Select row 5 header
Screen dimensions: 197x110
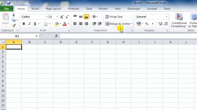click(3, 66)
